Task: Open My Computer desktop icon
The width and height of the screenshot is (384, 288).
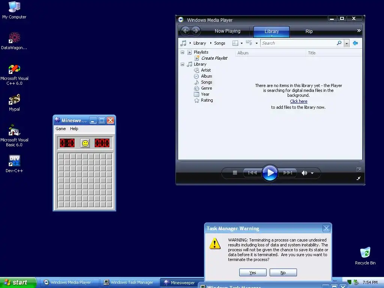Action: coord(14,10)
